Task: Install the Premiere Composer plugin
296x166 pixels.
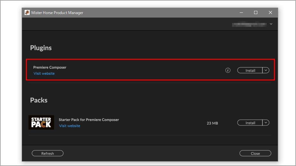Action: tap(250, 70)
